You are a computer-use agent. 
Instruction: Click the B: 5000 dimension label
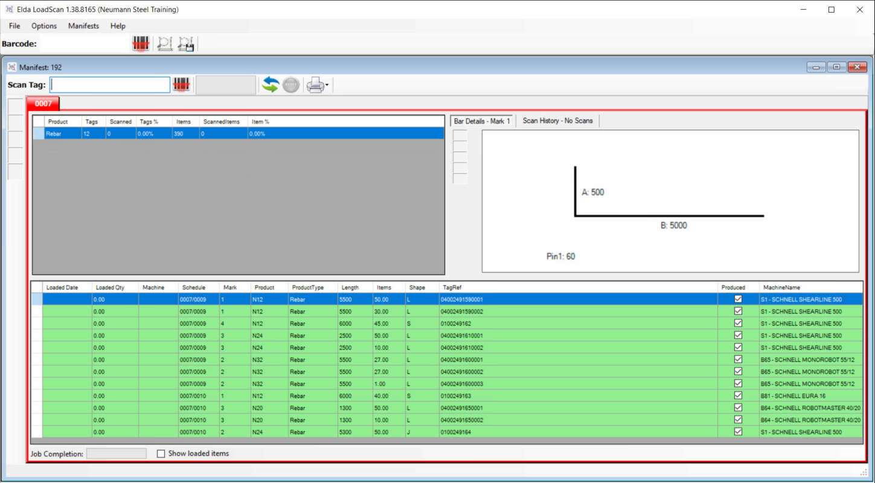tap(673, 226)
